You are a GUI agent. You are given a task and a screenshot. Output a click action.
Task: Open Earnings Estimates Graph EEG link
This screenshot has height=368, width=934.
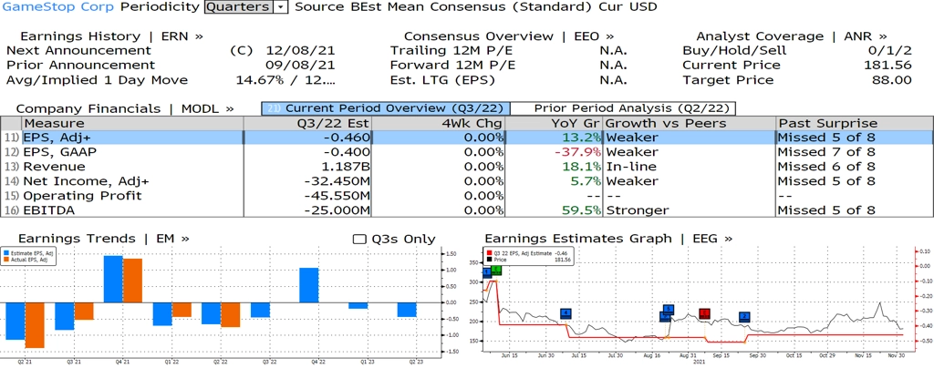coord(608,239)
